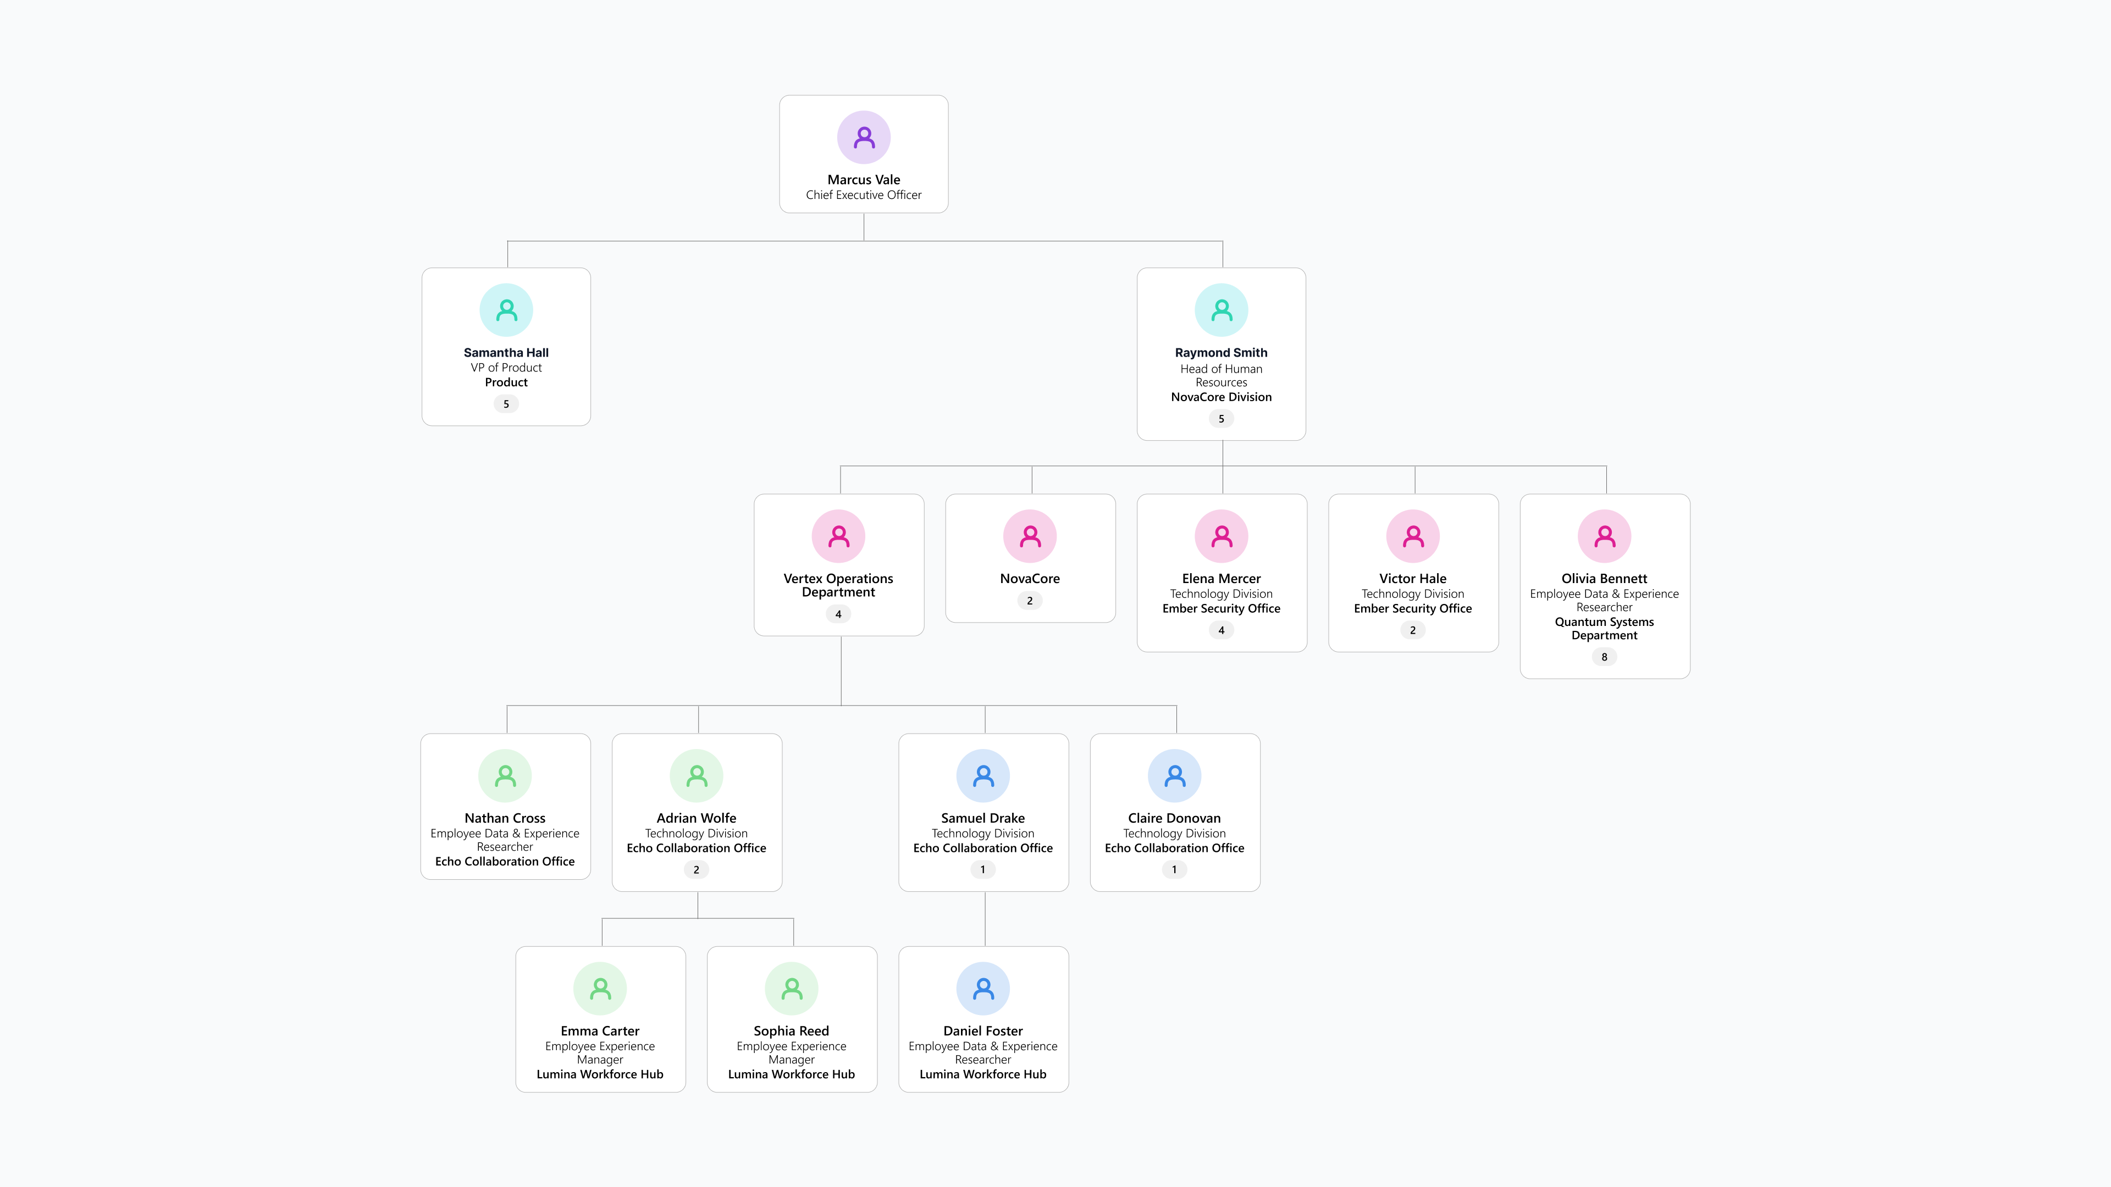Click Samantha Hall's teal avatar icon
The height and width of the screenshot is (1187, 2111).
click(506, 310)
